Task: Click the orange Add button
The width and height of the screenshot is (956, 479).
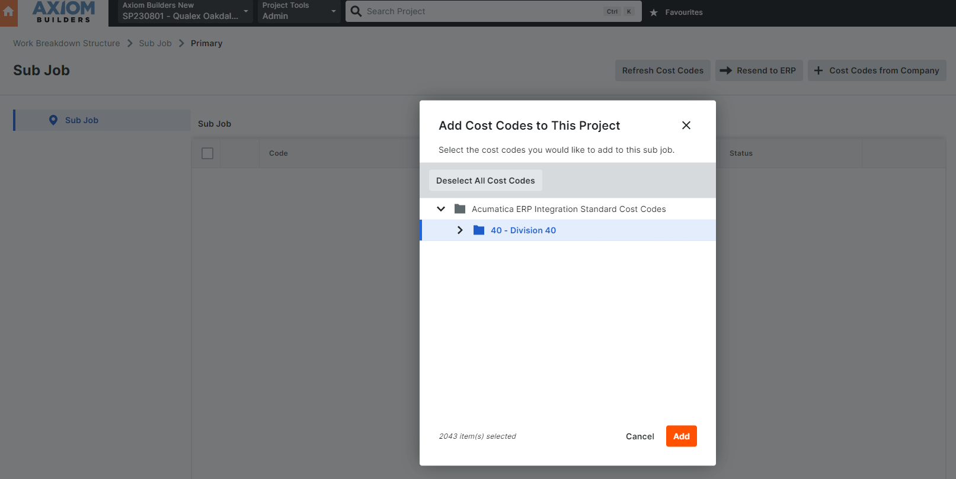Action: coord(682,436)
